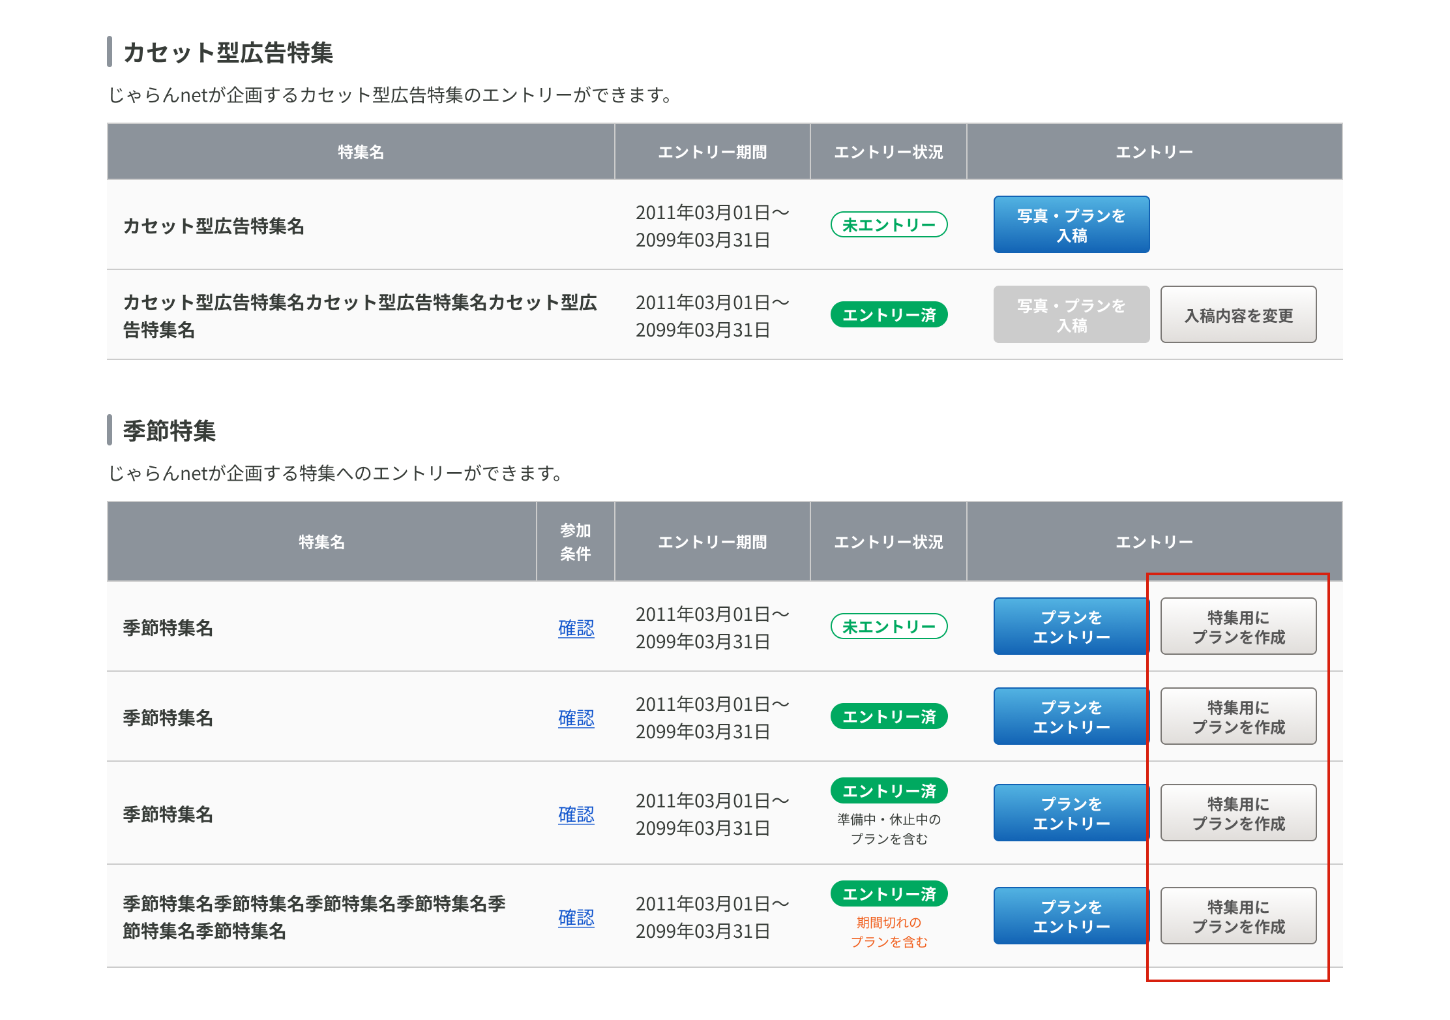Click 特集用にプランを作成 in third seasonal row
The width and height of the screenshot is (1450, 1020).
click(x=1237, y=813)
